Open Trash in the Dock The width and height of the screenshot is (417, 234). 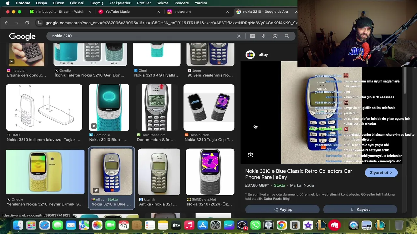(x=399, y=225)
